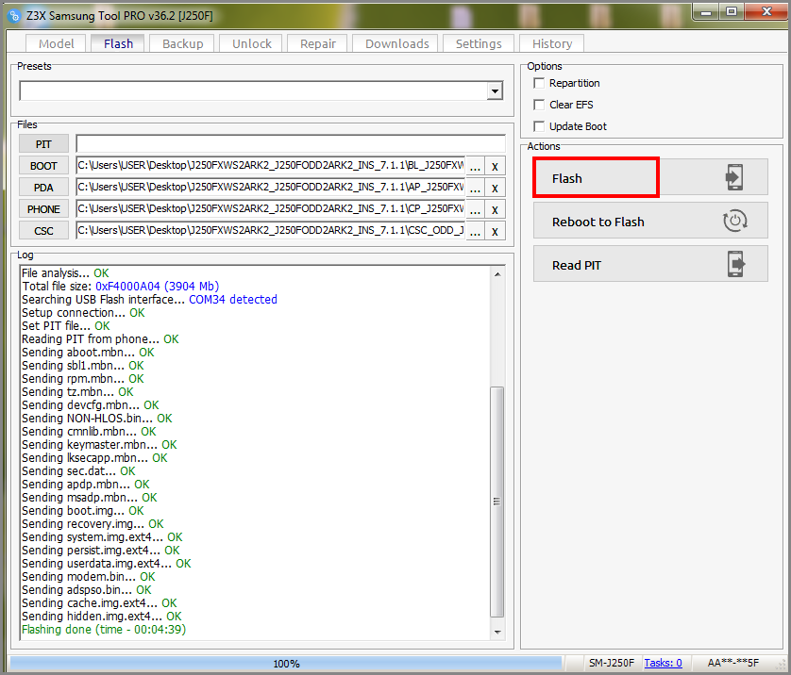Open the Model tab
The height and width of the screenshot is (675, 791).
point(56,43)
